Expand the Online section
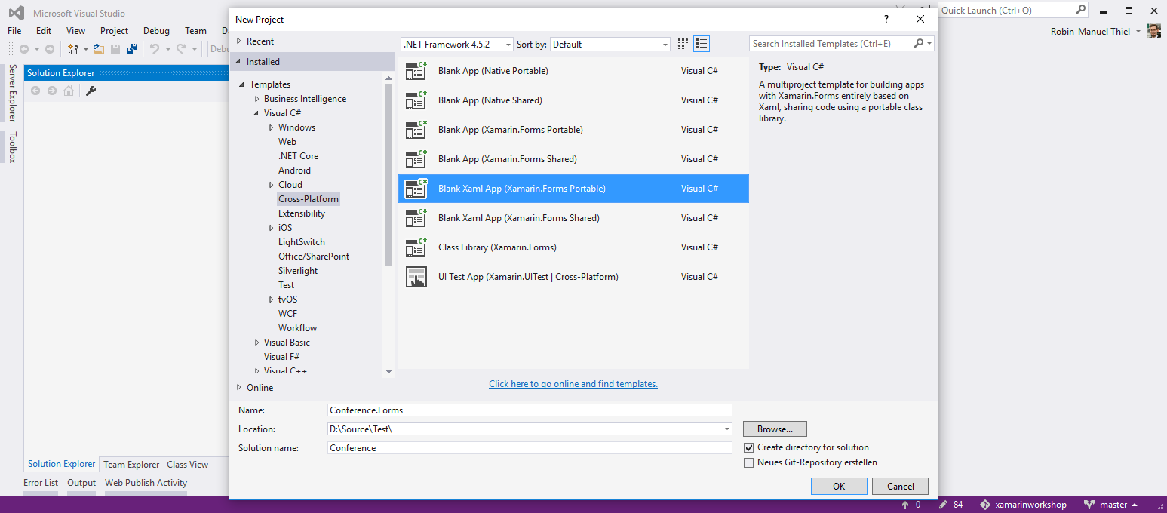 pos(238,387)
